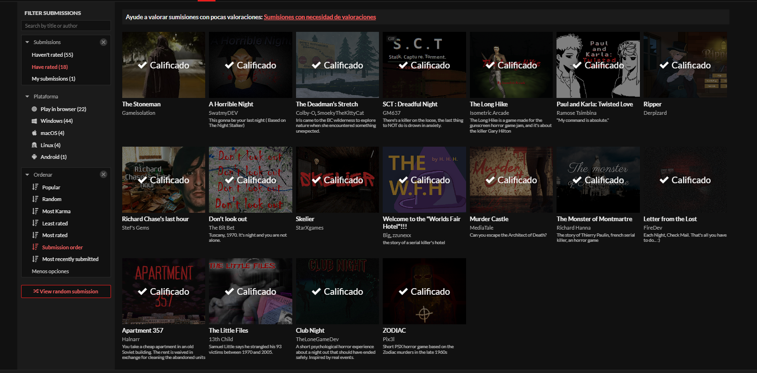Open Richard Chase's last hour thumbnail
This screenshot has width=757, height=373.
click(163, 180)
